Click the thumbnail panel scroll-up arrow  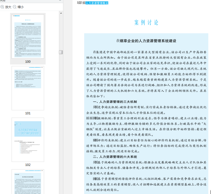coord(61,13)
